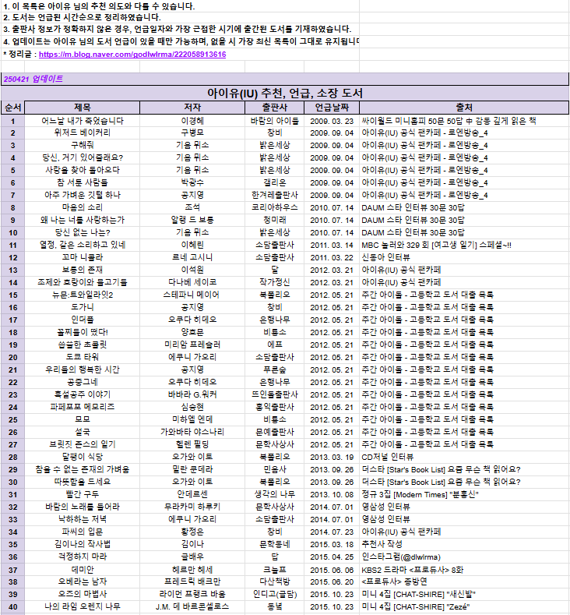Select the source cell '신동아 인터뷰'
This screenshot has width=570, height=615.
tap(464, 258)
